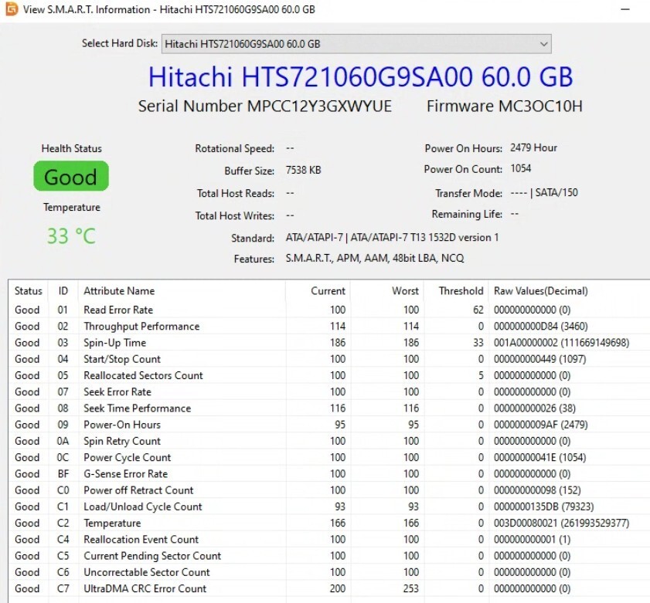Click the large Hitachi HTS721060G9SA00 heading

click(360, 77)
